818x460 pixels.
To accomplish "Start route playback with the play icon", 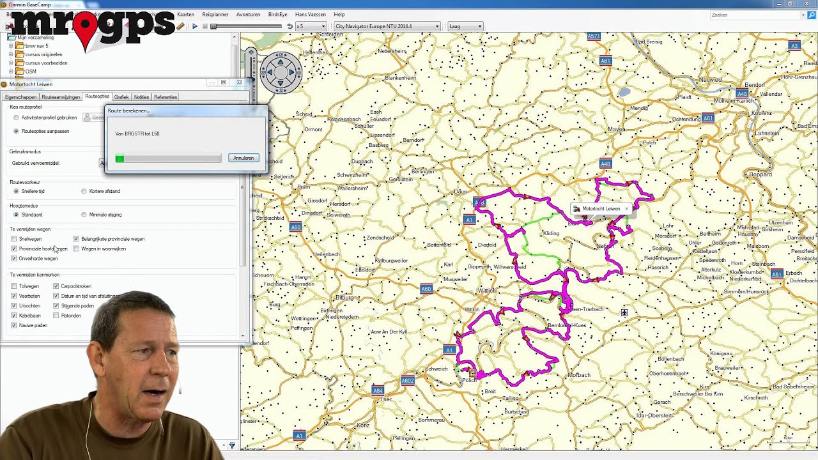I will click(195, 26).
